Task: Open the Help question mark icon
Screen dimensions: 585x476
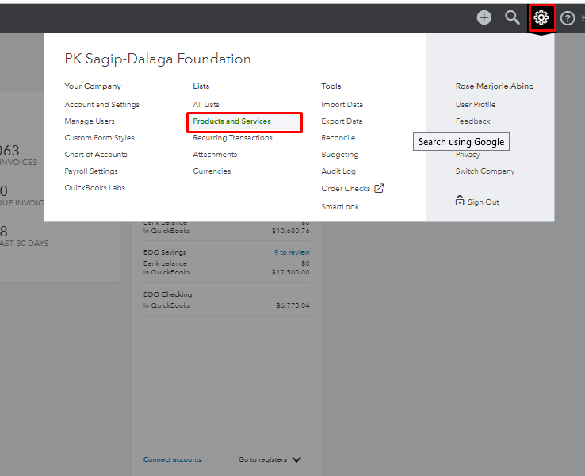Action: tap(568, 18)
